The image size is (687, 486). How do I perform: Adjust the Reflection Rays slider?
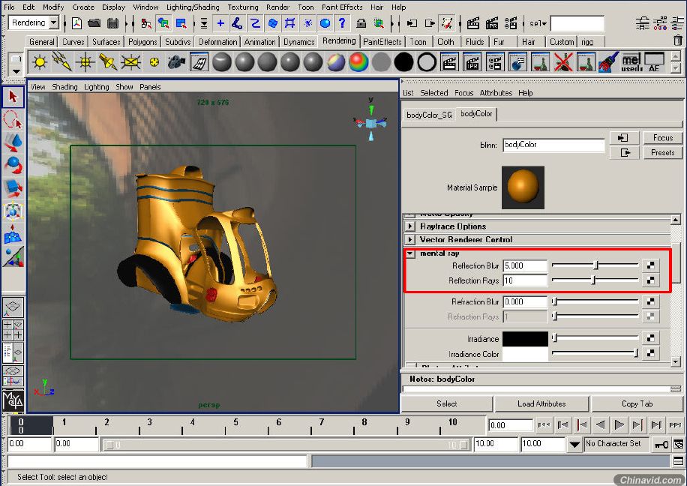click(x=595, y=280)
